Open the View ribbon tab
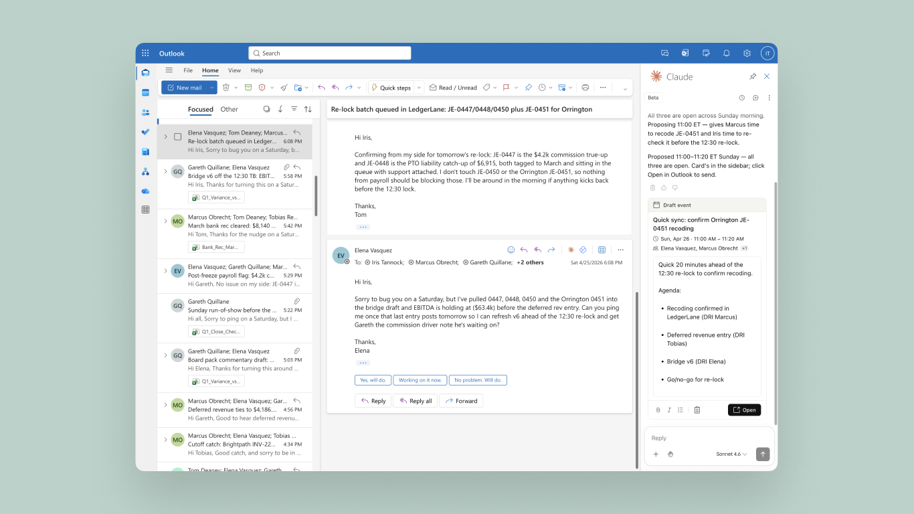This screenshot has height=514, width=914. tap(234, 70)
